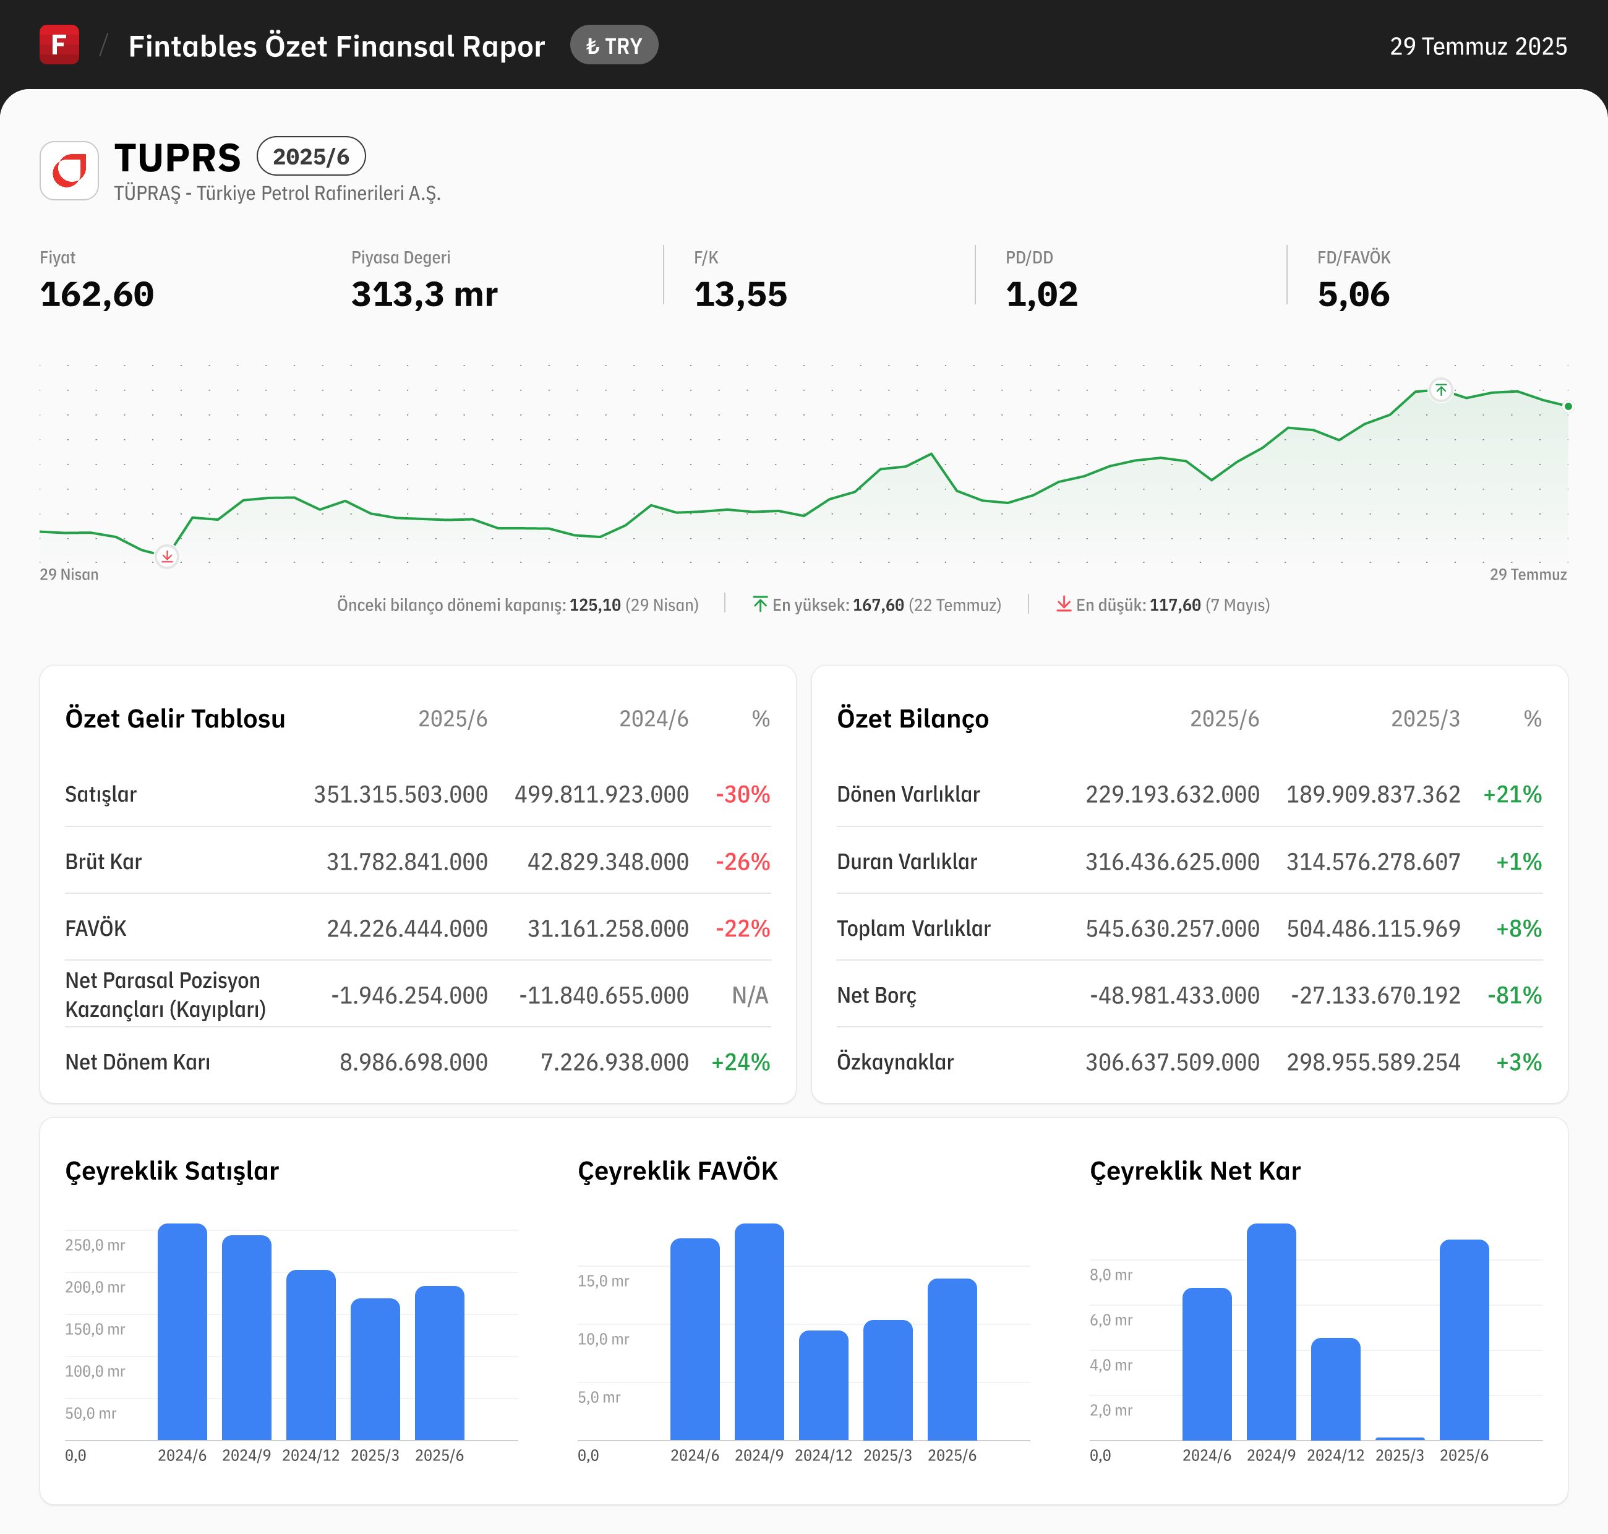Click the Özet Gelir Tablosu heading

(175, 719)
